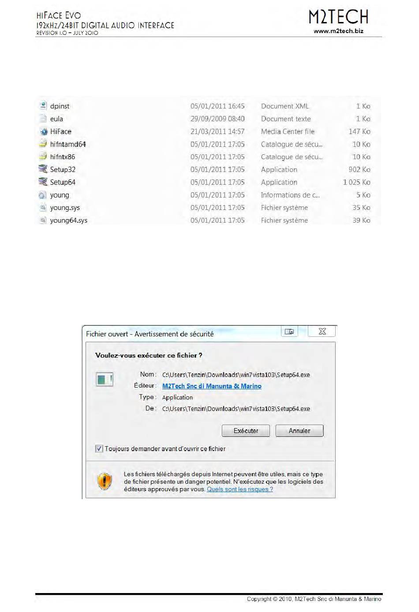Select the young64.sys file name

click(69, 220)
